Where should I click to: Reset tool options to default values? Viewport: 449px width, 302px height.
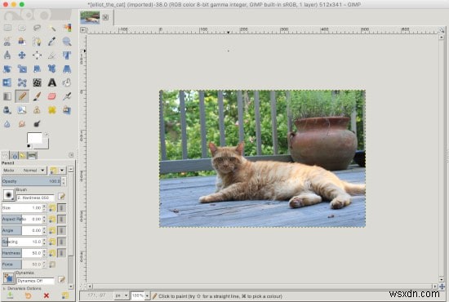point(65,295)
